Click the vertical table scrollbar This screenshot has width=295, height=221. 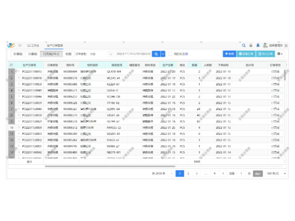click(x=285, y=75)
